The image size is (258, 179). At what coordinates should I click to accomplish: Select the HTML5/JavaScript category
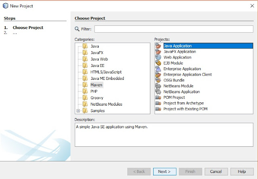tap(106, 72)
